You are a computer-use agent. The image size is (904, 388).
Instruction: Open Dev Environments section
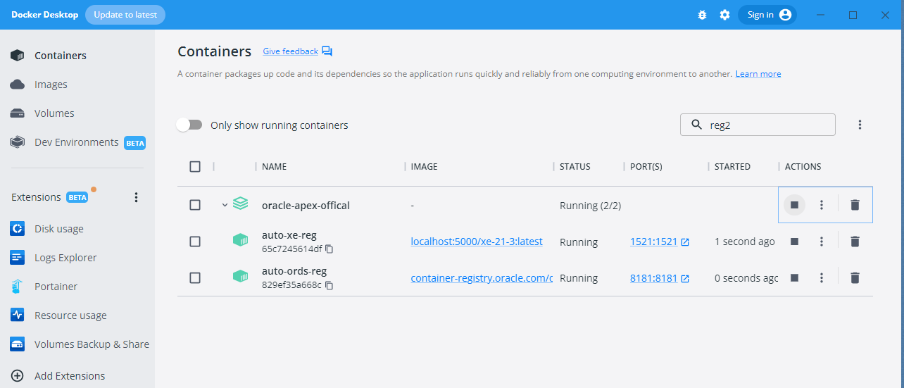click(x=77, y=142)
